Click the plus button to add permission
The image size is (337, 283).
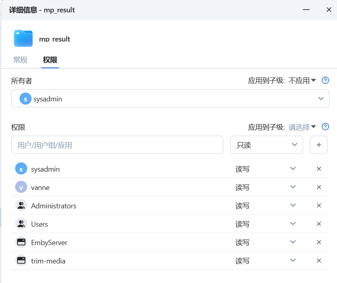319,145
